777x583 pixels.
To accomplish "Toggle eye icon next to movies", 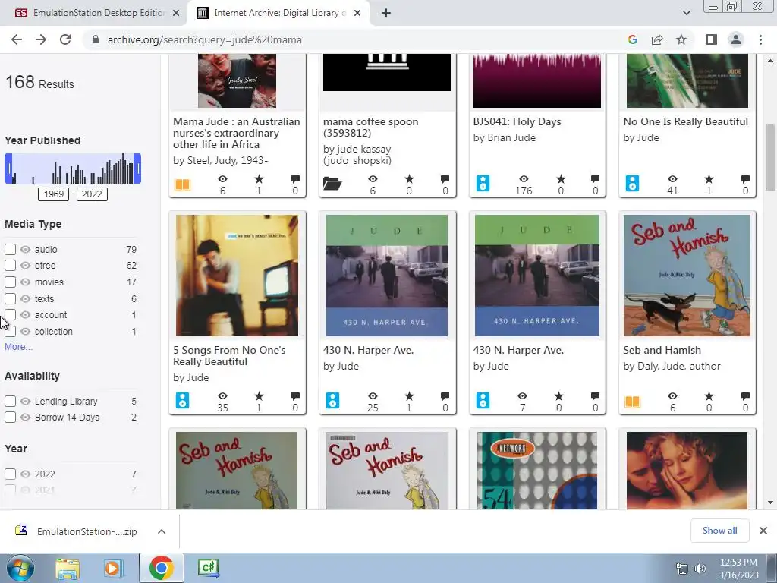I will (x=25, y=282).
